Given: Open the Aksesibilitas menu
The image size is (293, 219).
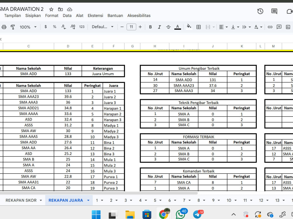Looking at the screenshot, I should (139, 16).
